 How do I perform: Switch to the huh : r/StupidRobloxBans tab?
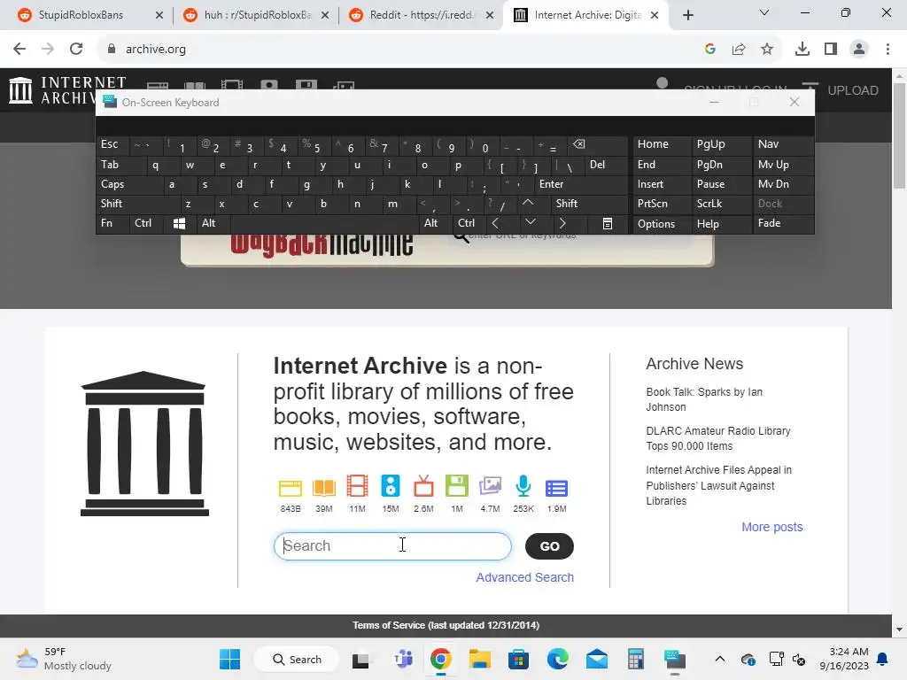click(258, 15)
